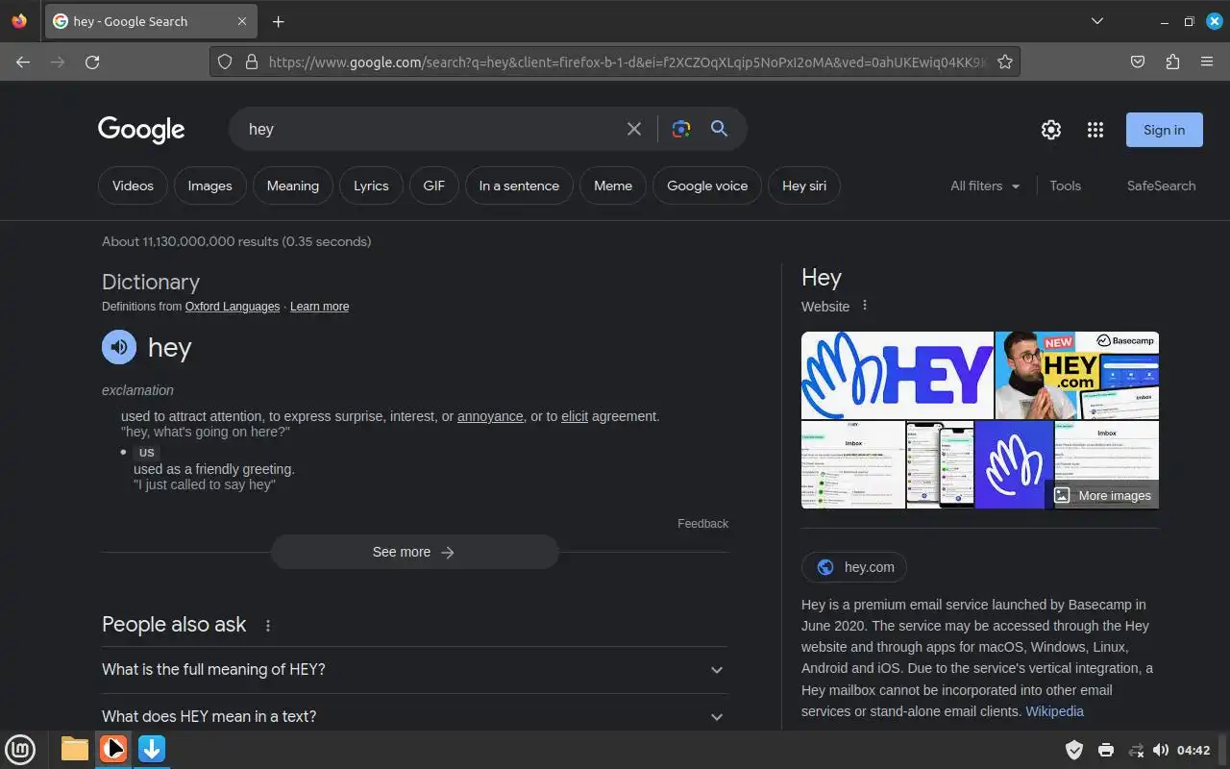Open the printer tray icon
The image size is (1230, 769).
click(x=1106, y=750)
